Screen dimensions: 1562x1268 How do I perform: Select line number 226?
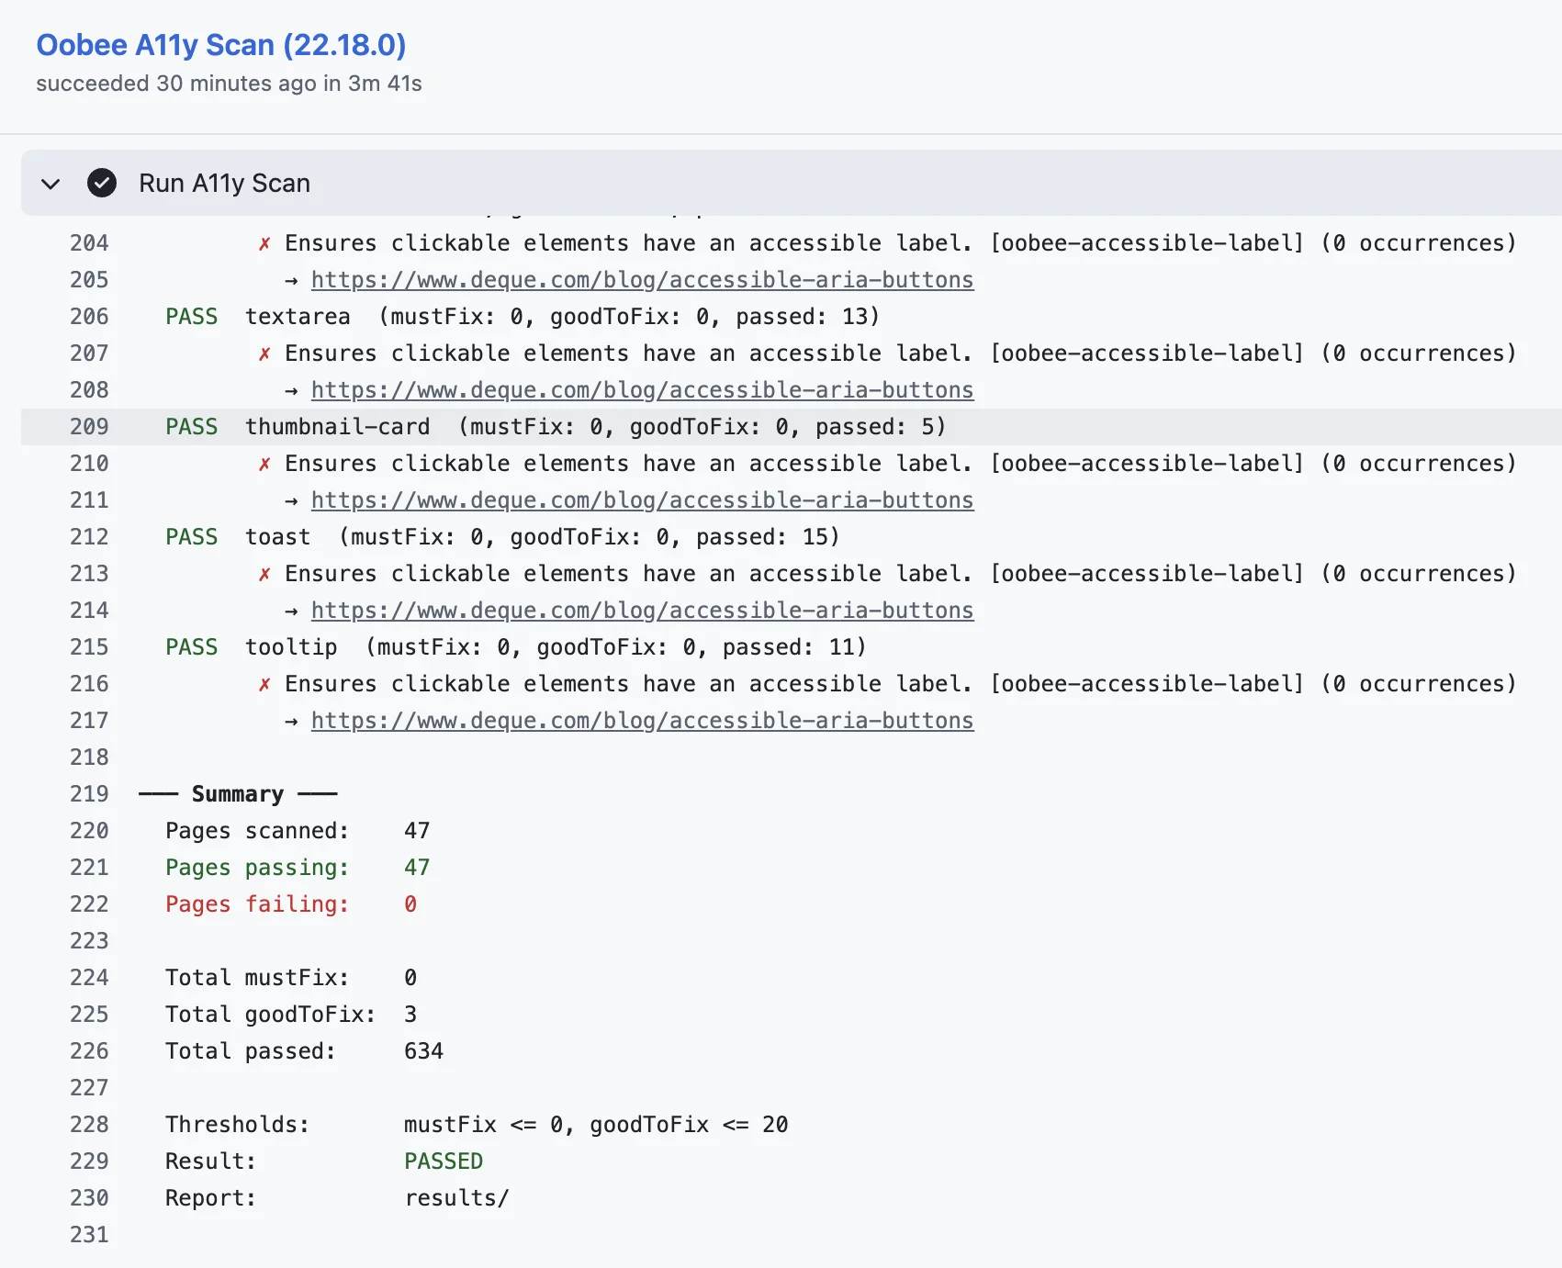(89, 1051)
